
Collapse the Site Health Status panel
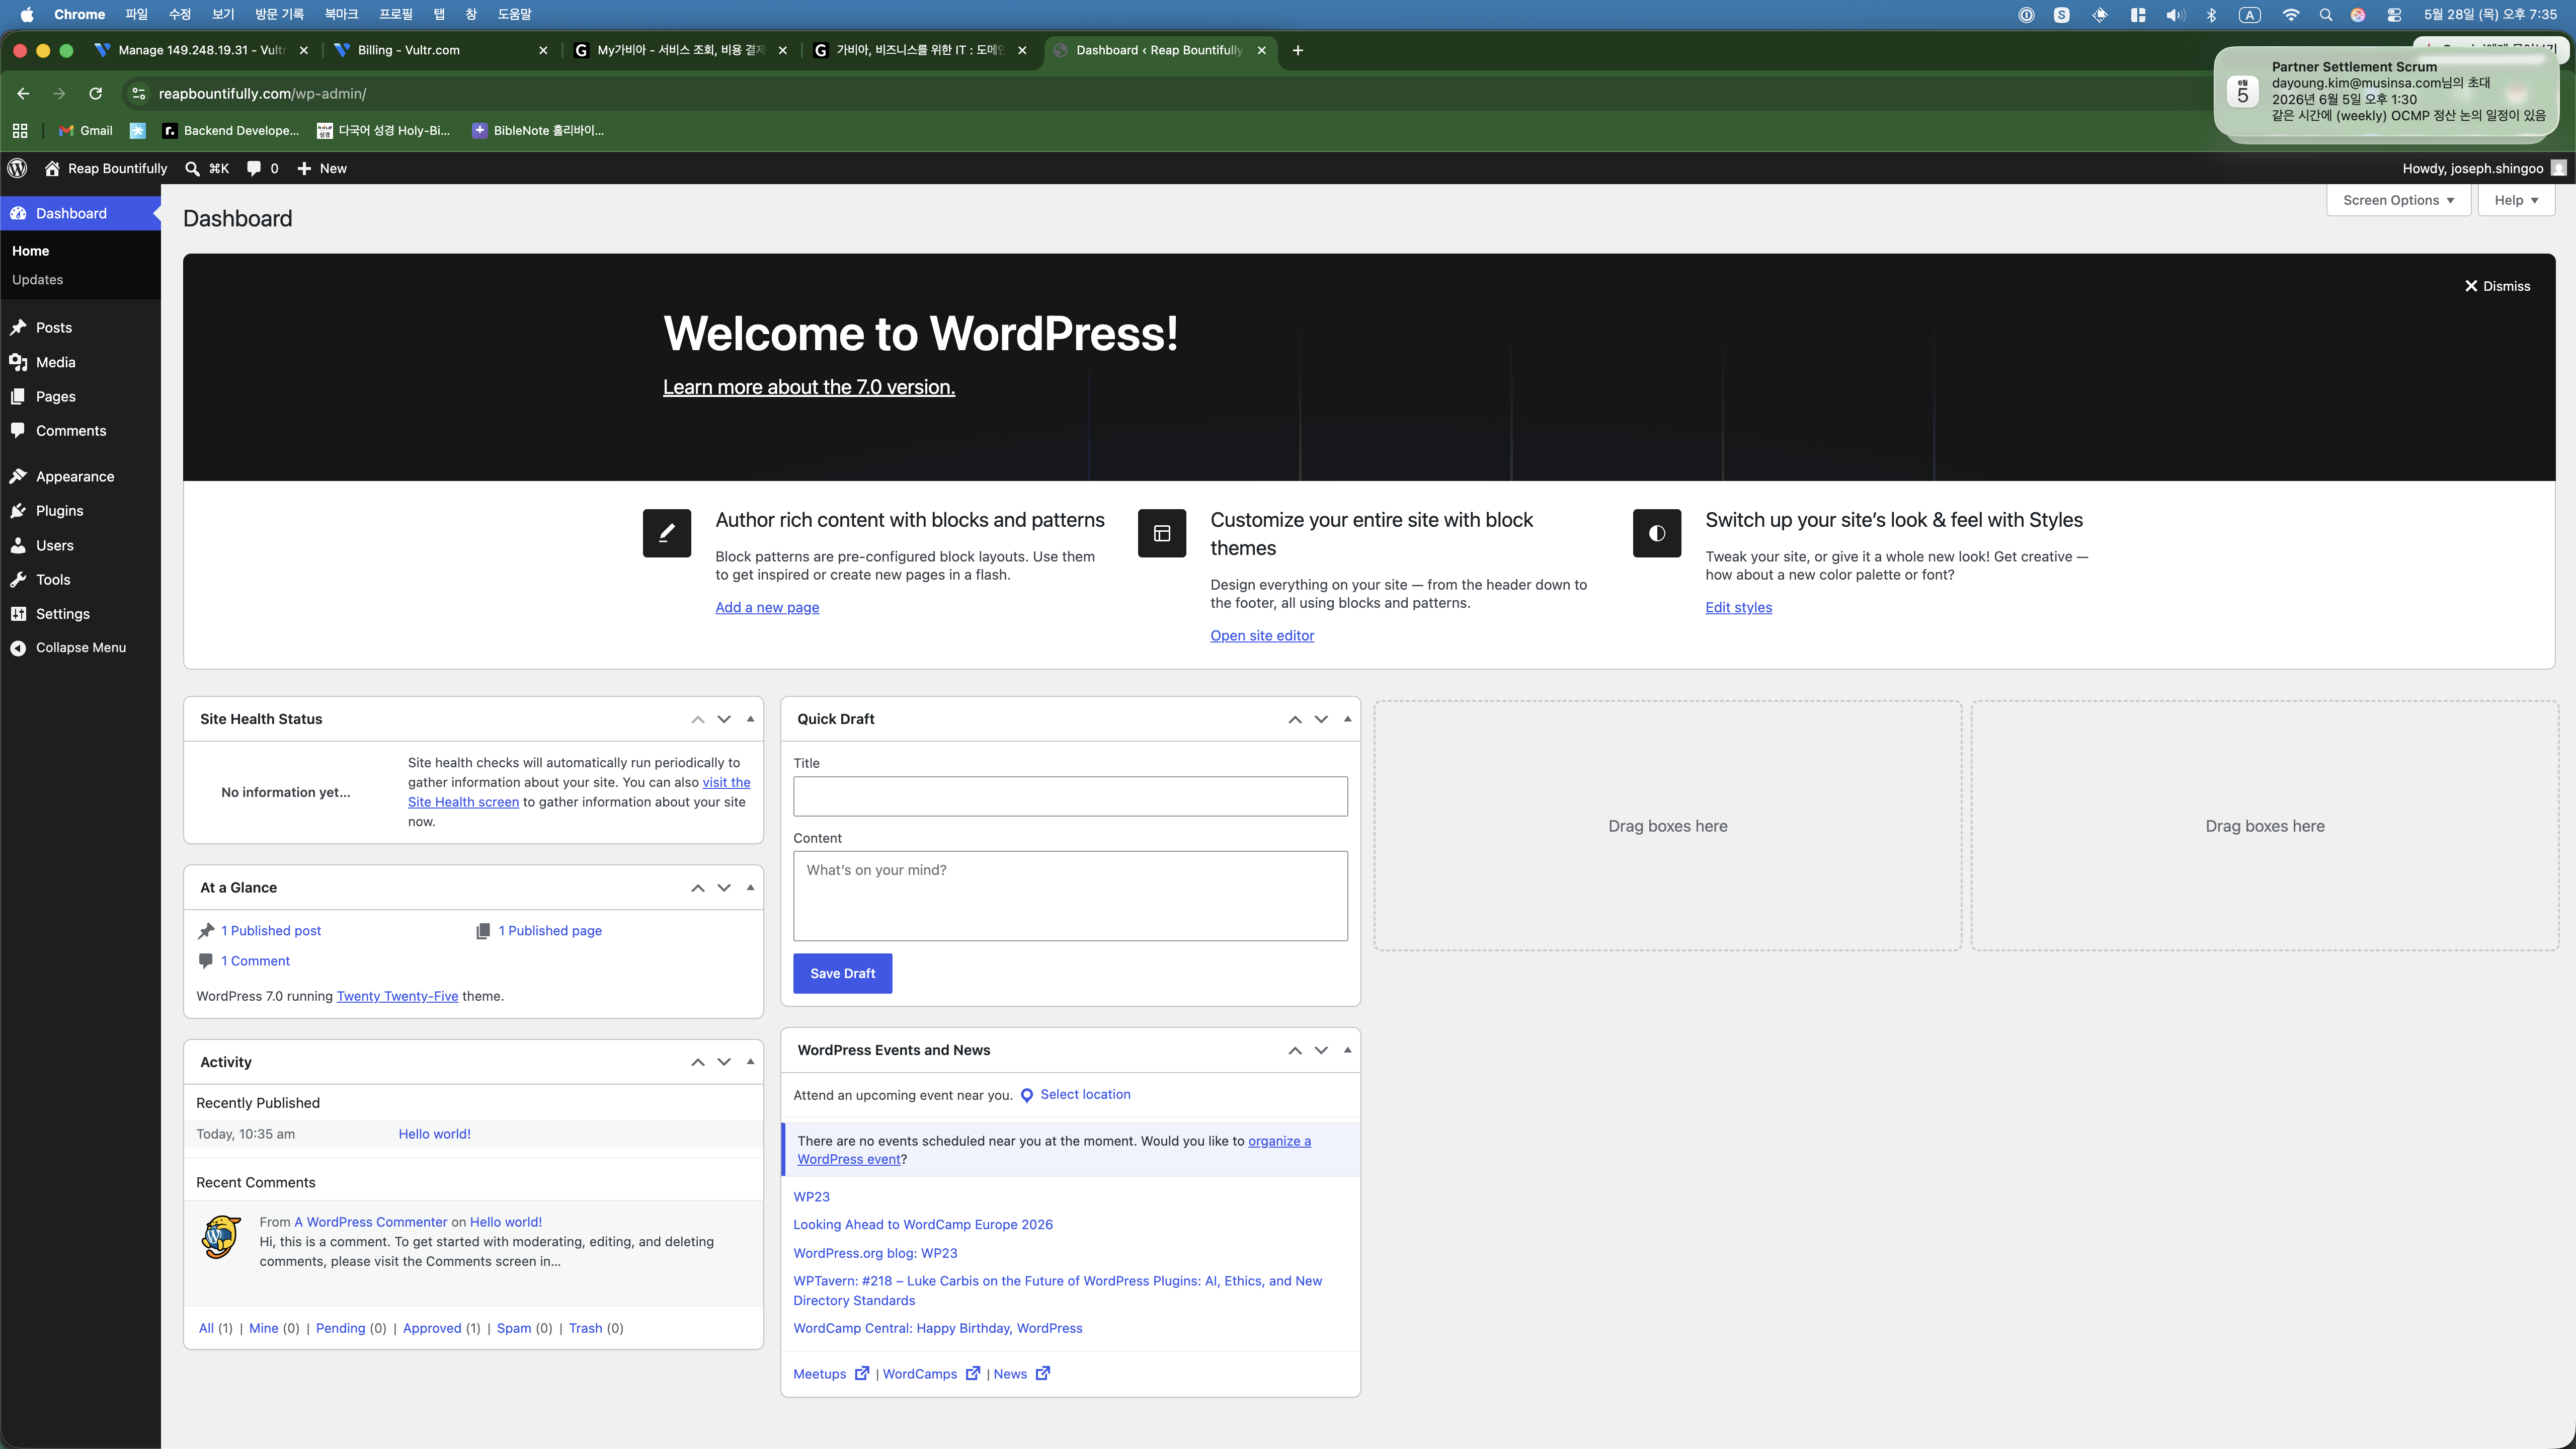coord(750,718)
